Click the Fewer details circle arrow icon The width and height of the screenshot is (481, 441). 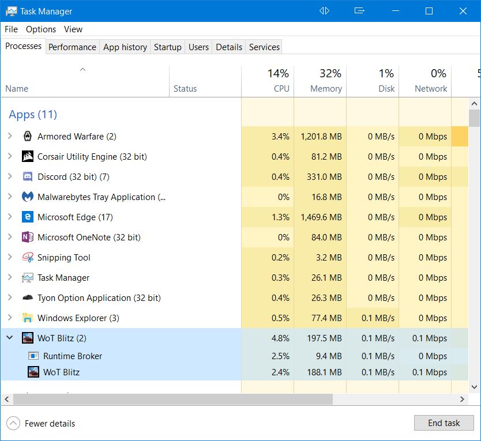(13, 424)
